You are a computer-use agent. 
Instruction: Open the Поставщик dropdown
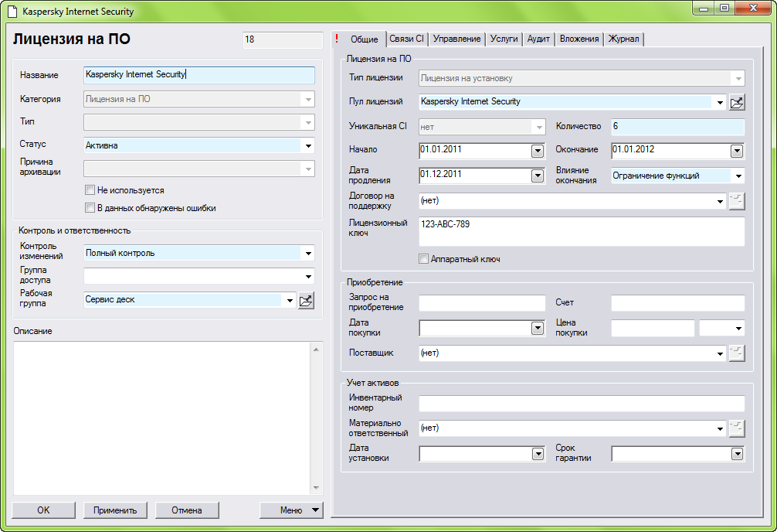[x=720, y=353]
